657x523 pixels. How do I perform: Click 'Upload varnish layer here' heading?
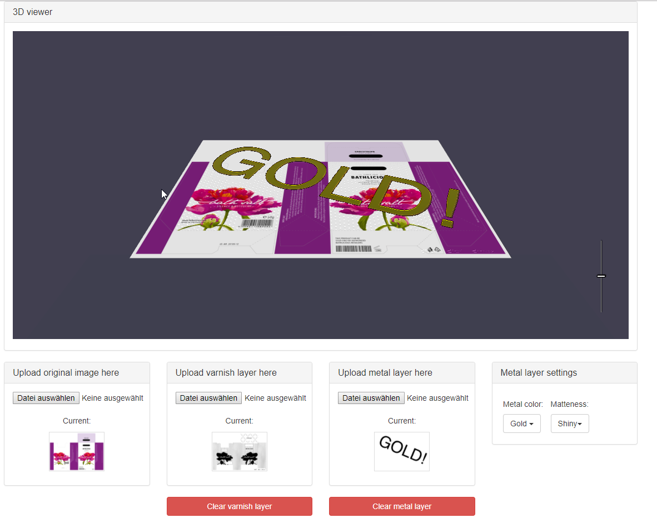(226, 373)
